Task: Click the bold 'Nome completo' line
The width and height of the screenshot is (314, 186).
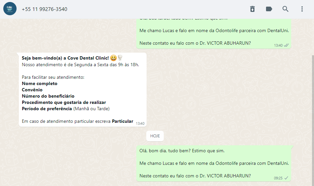Action: [40, 83]
